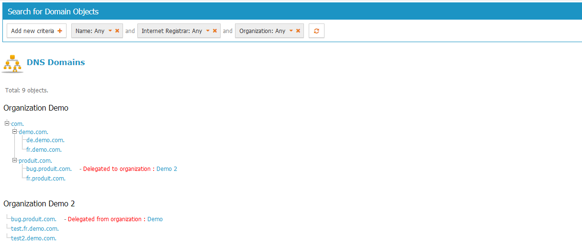Click the Total: 9 objects. text
Screen dimensions: 582x248
[27, 90]
